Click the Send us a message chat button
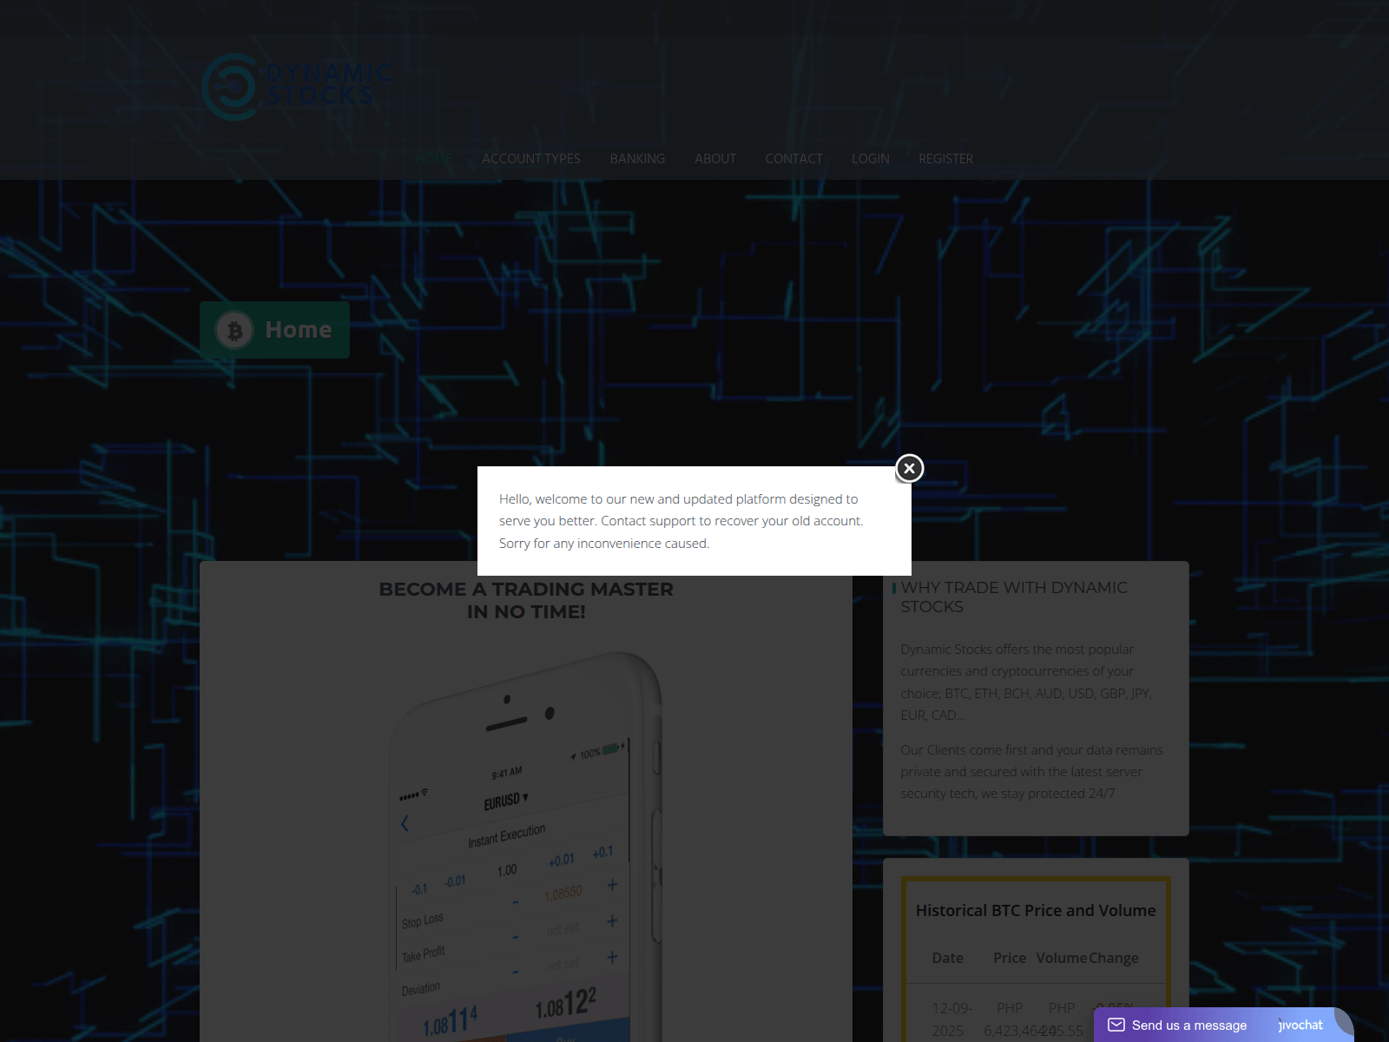This screenshot has width=1389, height=1042. (x=1223, y=1025)
